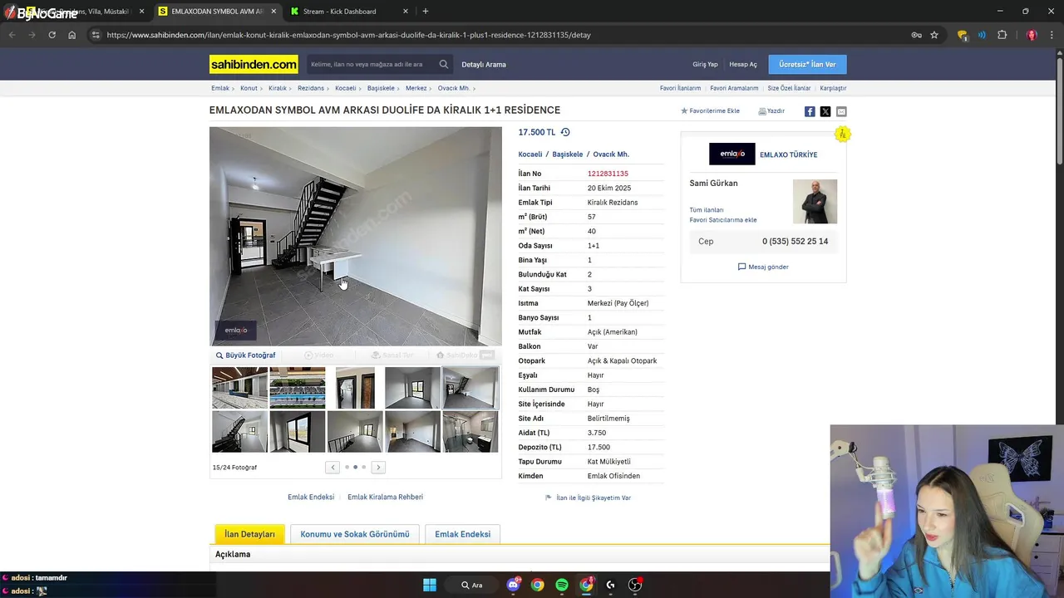1064x598 pixels.
Task: Report listing via İlan ile İlgili Şikayetim Var
Action: tap(588, 498)
